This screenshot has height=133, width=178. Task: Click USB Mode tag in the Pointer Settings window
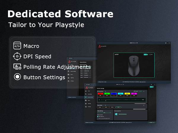(x=88, y=85)
